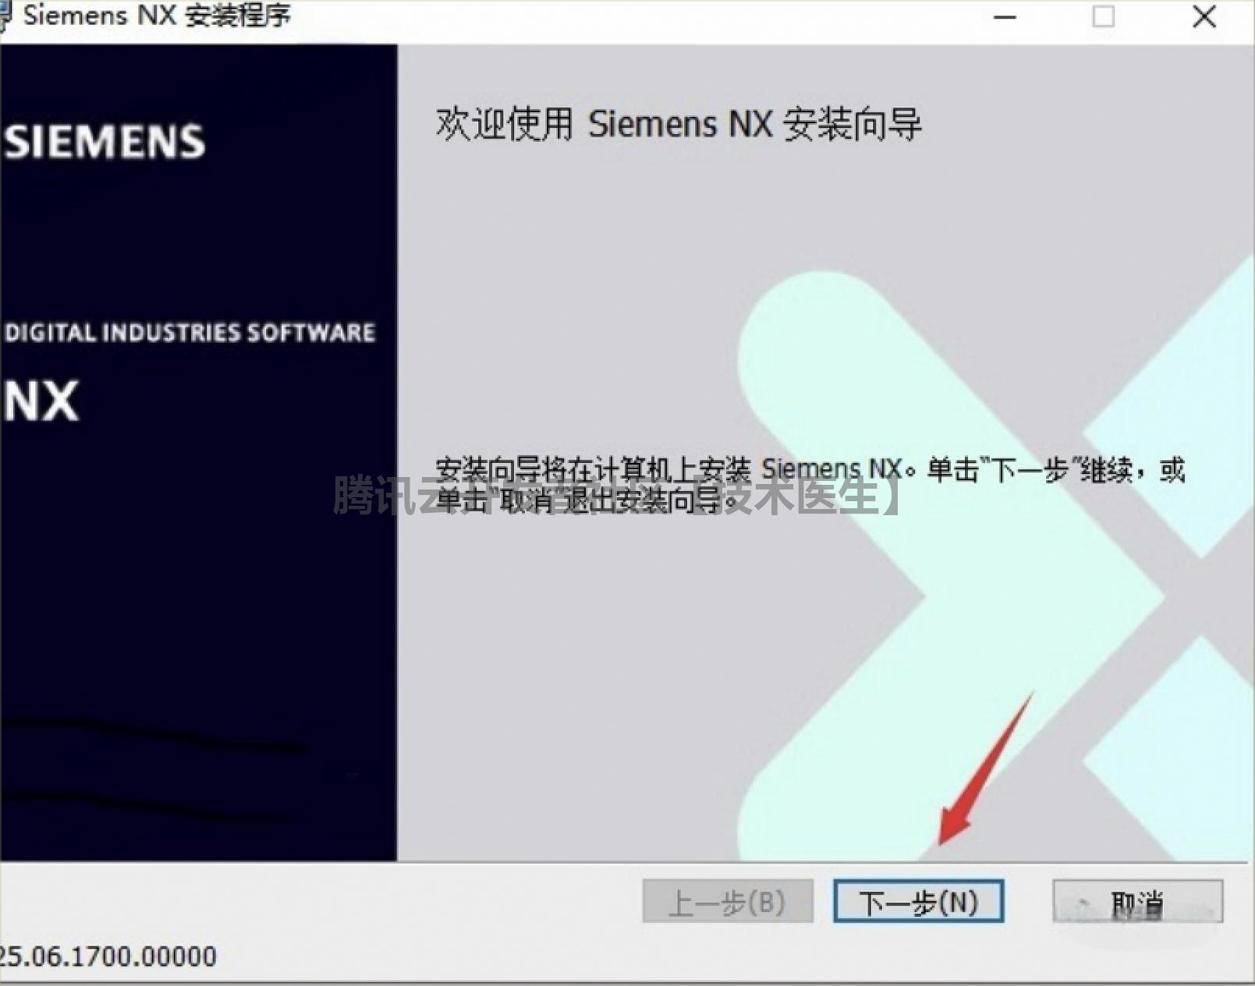Click 取消 to exit the wizard
Screen dimensions: 1255x986
click(x=1139, y=902)
